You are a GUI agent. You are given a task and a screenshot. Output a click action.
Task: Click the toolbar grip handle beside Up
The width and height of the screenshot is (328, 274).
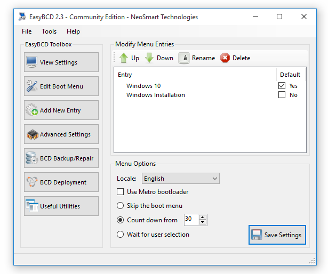[x=114, y=58]
